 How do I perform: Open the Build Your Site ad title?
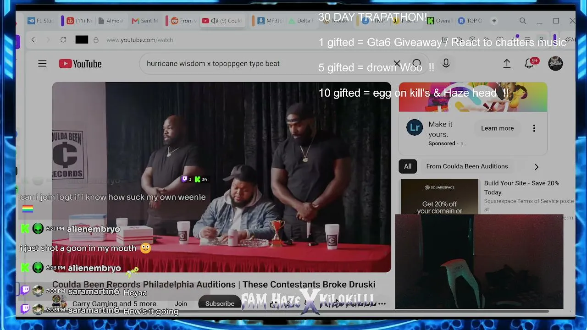click(x=521, y=187)
